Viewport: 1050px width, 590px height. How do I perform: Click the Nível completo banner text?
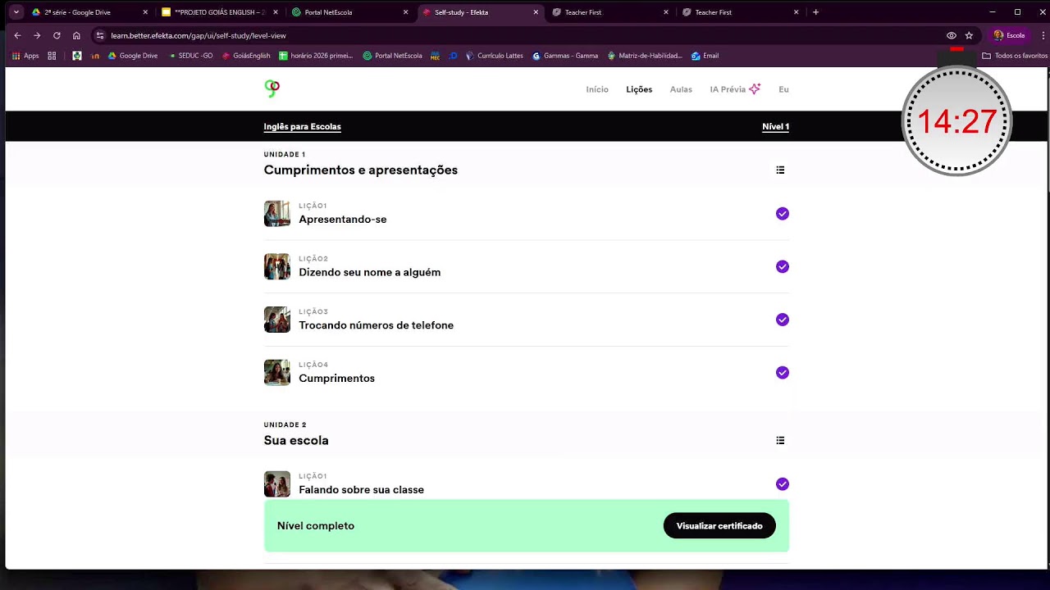tap(316, 526)
